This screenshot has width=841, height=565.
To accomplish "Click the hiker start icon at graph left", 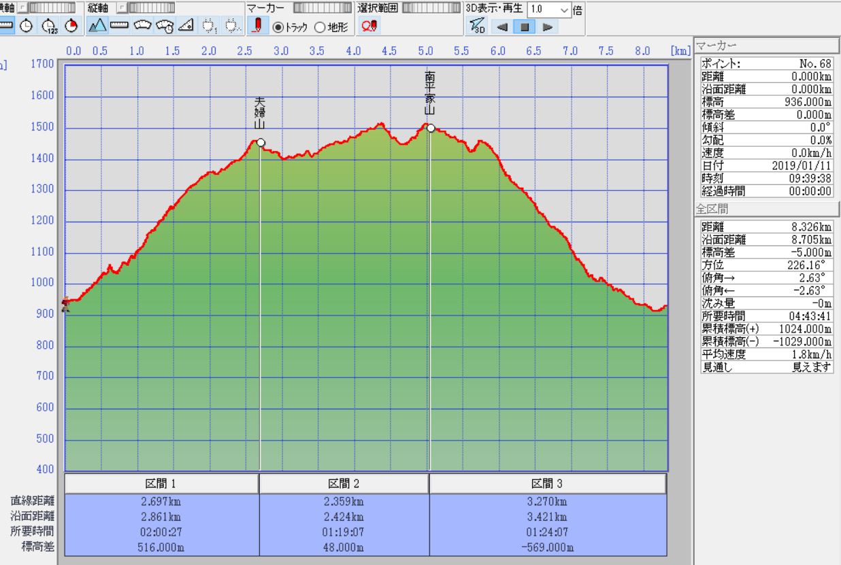I will pyautogui.click(x=65, y=305).
